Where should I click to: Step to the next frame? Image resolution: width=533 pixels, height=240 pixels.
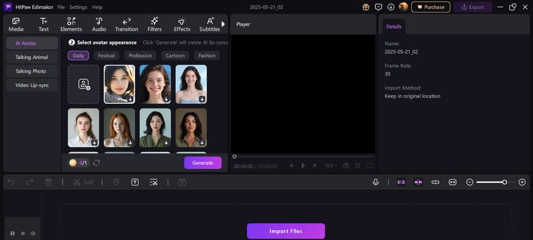pos(314,166)
